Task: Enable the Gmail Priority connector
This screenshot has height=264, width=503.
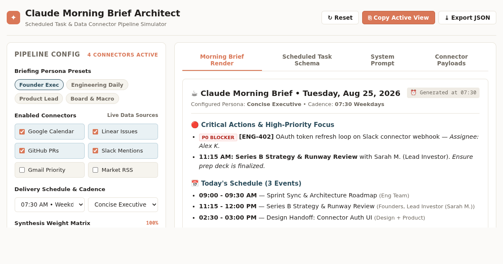Action: (22, 170)
